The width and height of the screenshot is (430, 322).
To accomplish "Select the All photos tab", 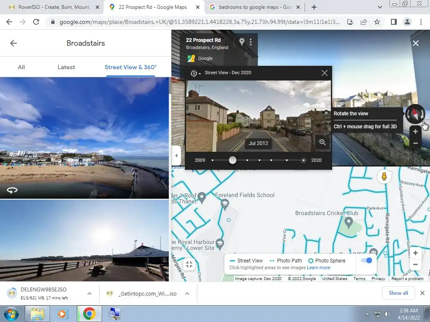I will [x=21, y=67].
